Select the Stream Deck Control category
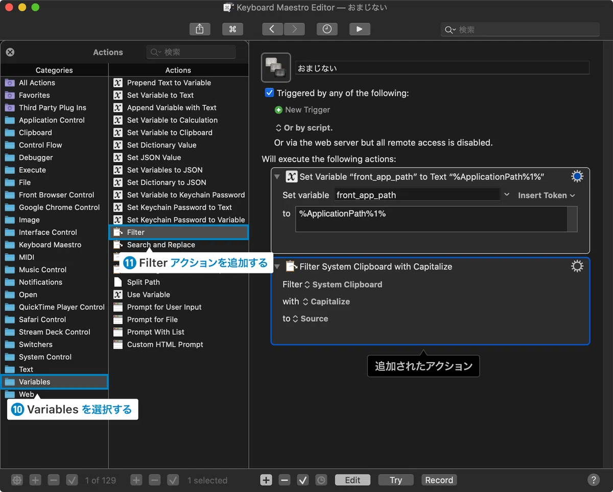This screenshot has height=492, width=613. [54, 332]
